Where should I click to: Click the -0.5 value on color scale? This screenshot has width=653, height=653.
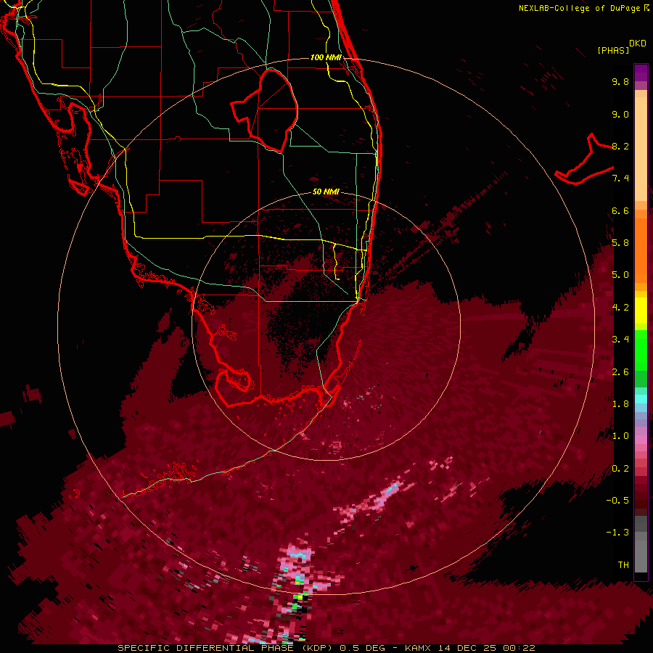(617, 500)
